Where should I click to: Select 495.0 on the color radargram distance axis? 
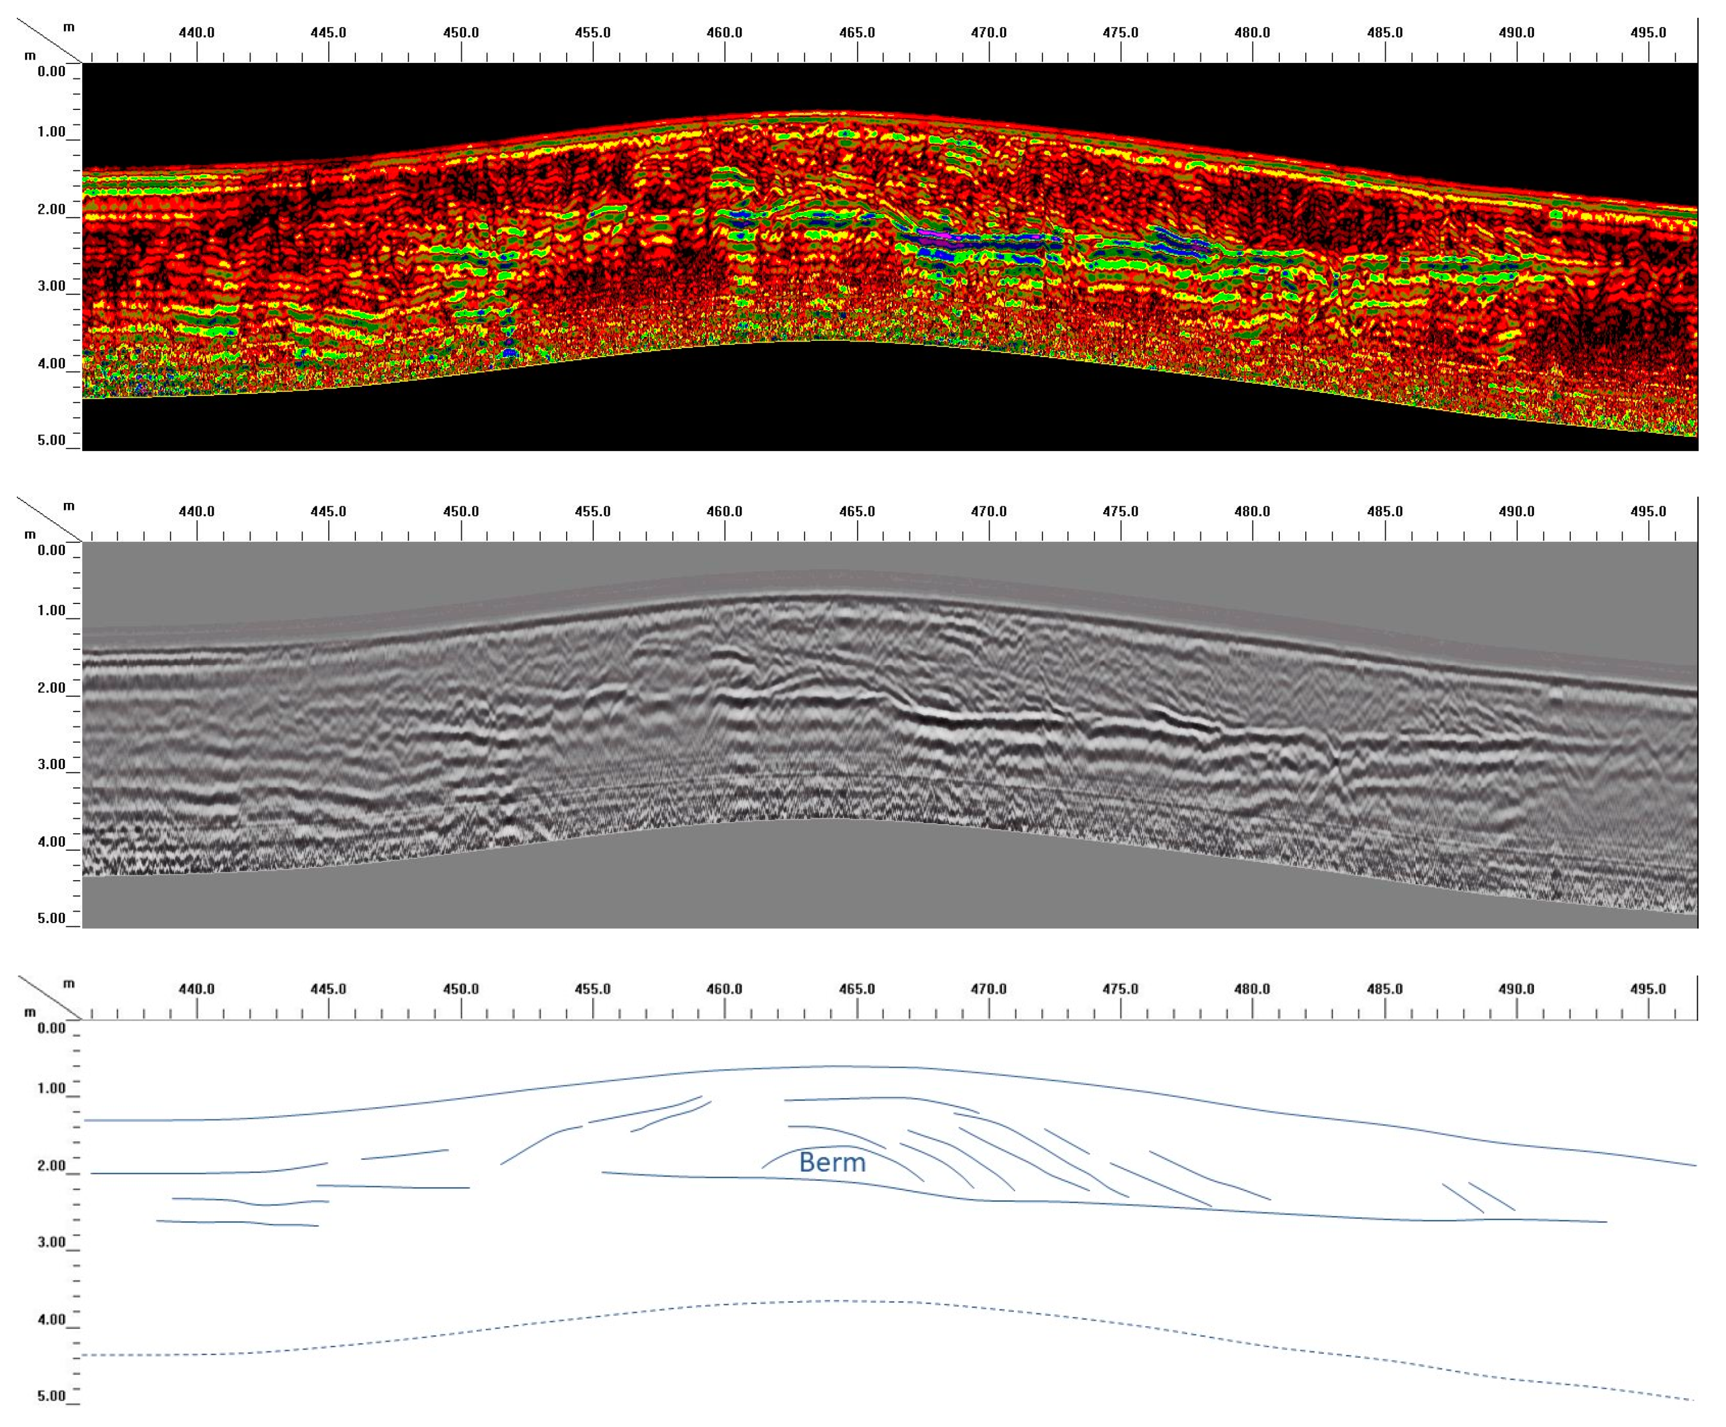(1649, 33)
